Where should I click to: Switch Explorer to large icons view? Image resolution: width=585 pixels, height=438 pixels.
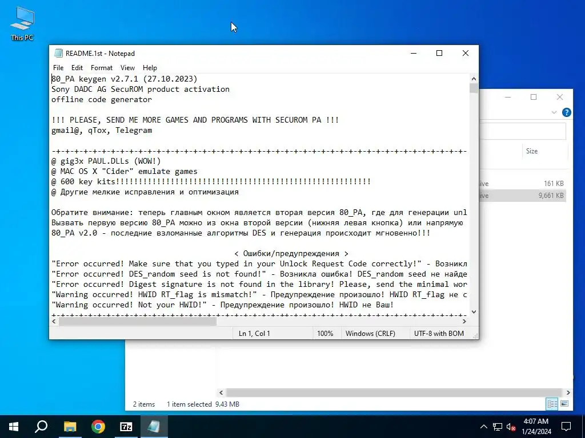564,404
